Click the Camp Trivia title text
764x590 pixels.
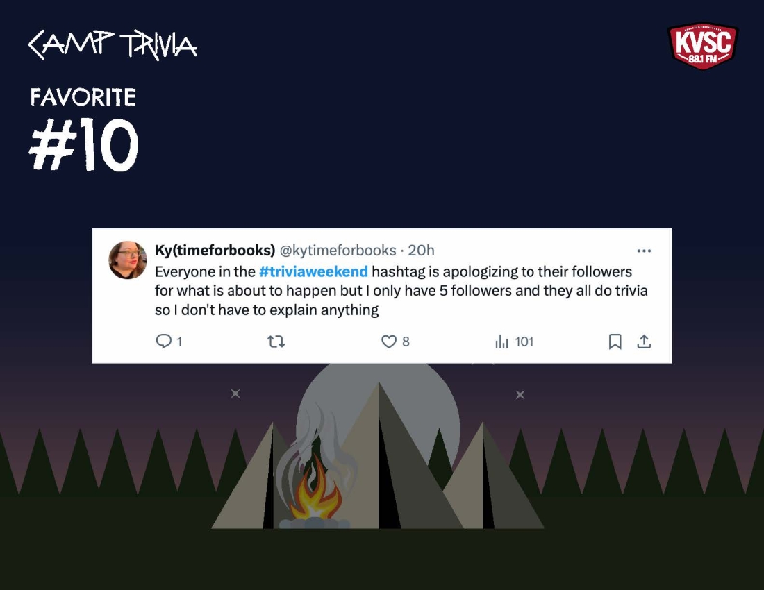click(113, 45)
